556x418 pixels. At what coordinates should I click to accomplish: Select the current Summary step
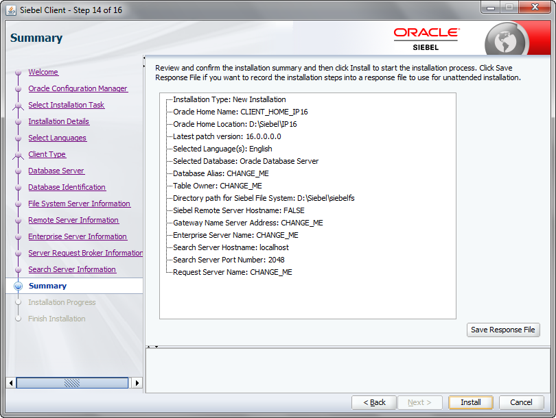pyautogui.click(x=47, y=286)
